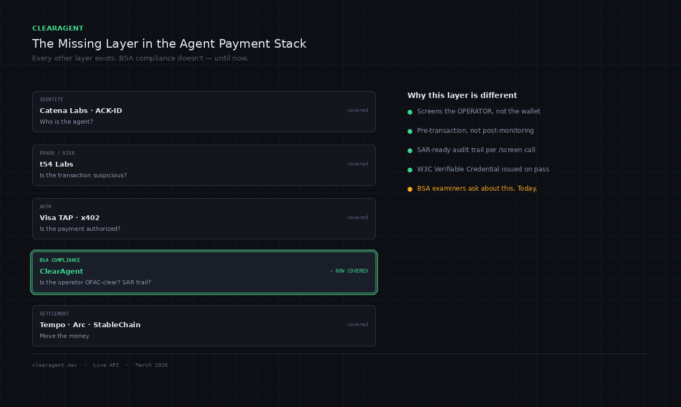
Task: Click the checkmark in "NOW COVERED" badge
Action: (332, 271)
